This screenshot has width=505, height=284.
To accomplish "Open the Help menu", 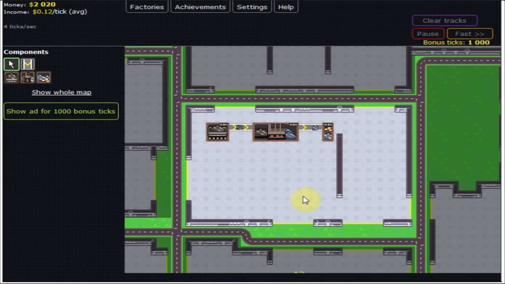I will pyautogui.click(x=286, y=7).
